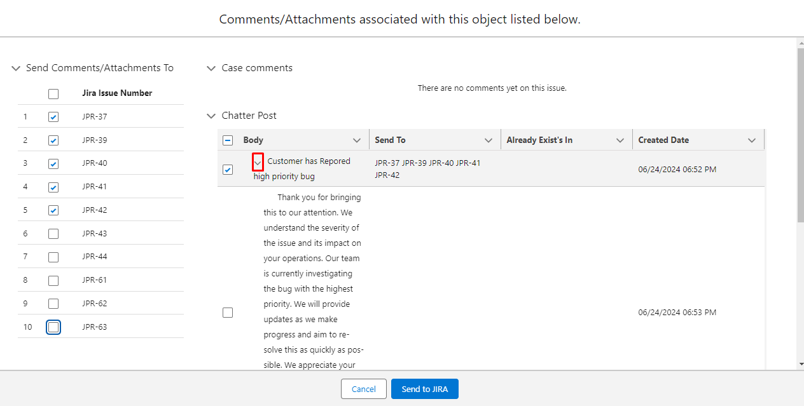Uncheck the JPR-41 checkbox
The width and height of the screenshot is (804, 406).
coord(53,187)
